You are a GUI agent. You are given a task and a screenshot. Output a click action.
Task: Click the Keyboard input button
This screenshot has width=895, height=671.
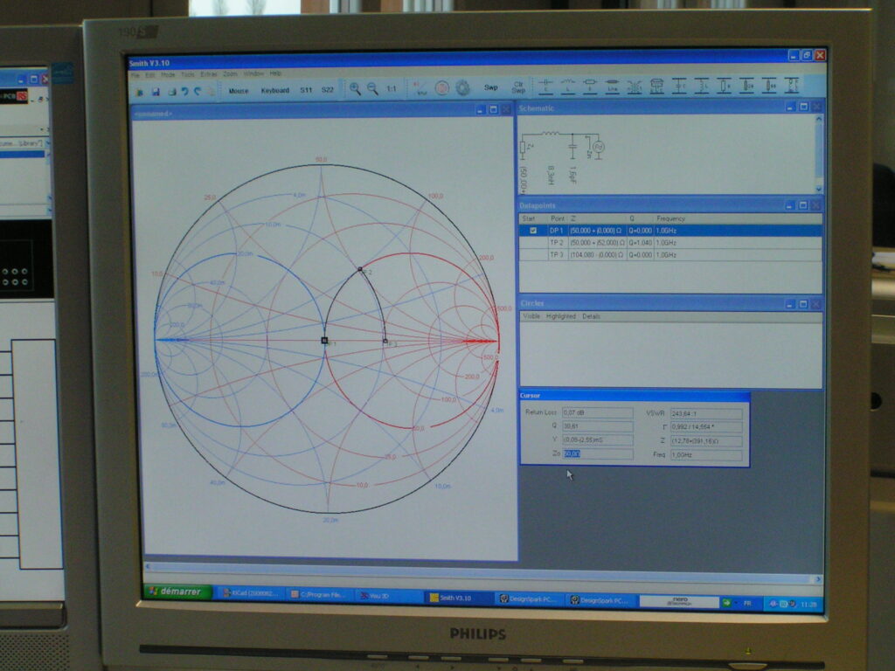tap(274, 90)
